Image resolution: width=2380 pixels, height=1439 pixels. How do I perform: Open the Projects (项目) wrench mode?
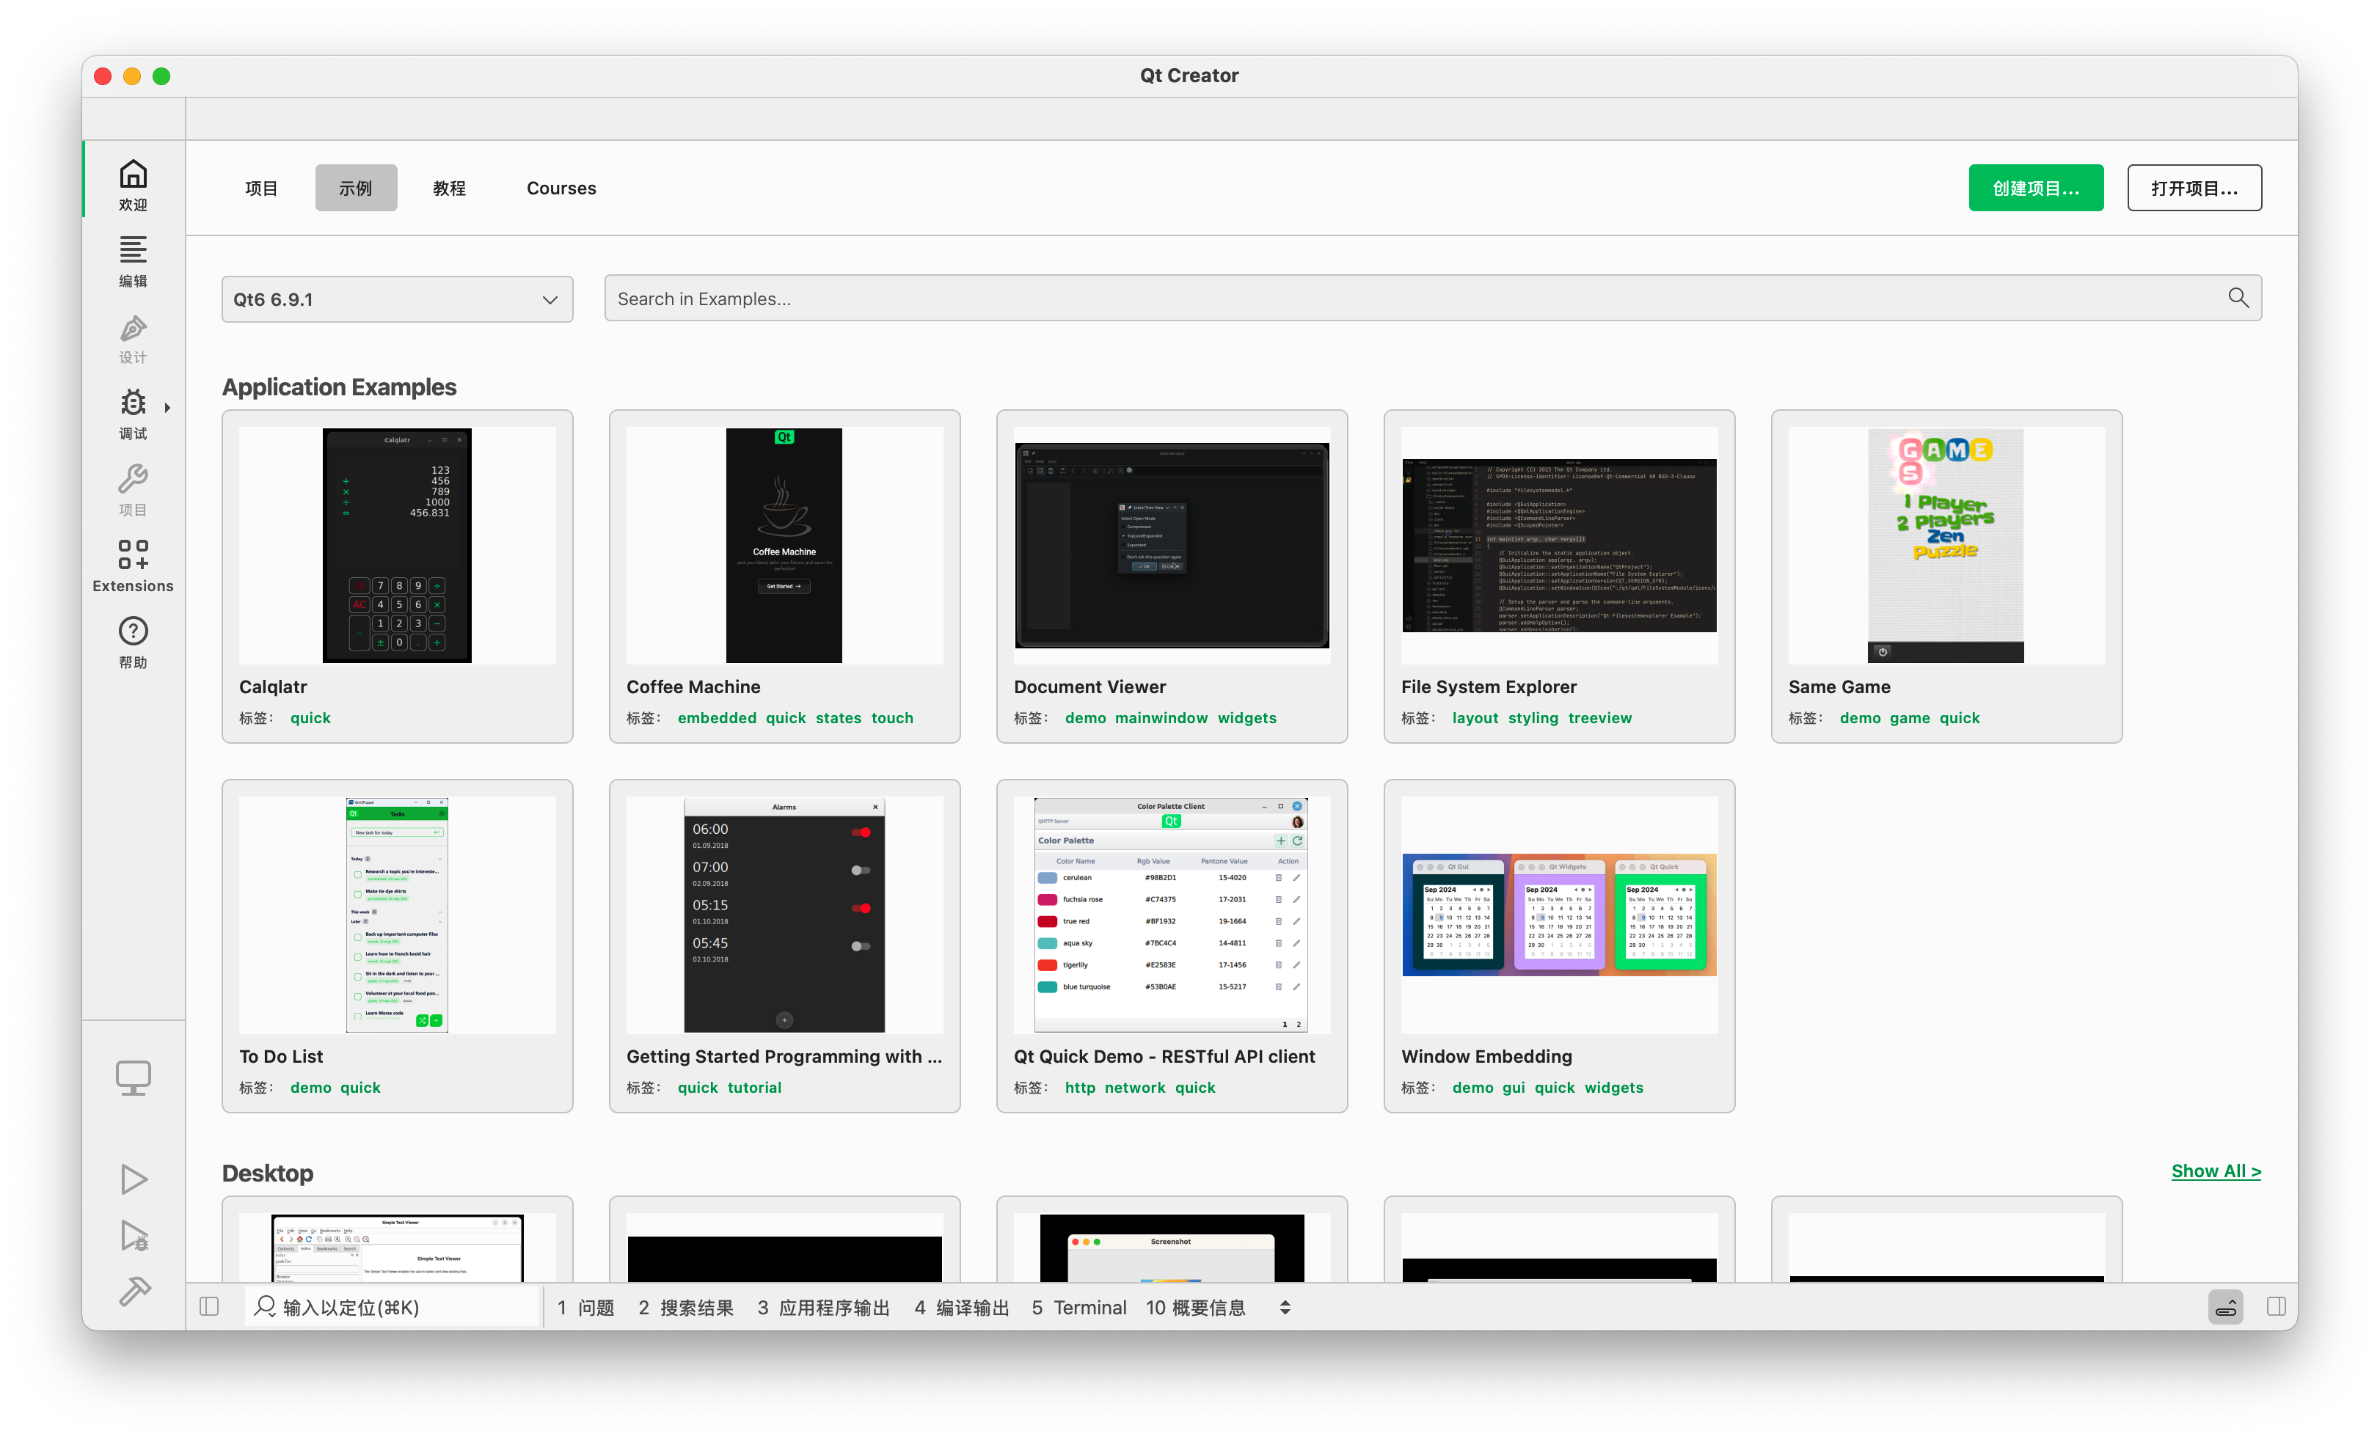pyautogui.click(x=134, y=490)
